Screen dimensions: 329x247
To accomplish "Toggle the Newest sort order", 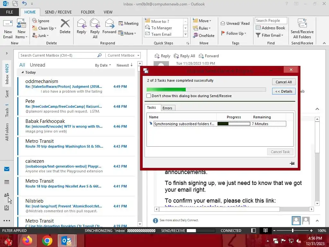I will click(x=125, y=65).
